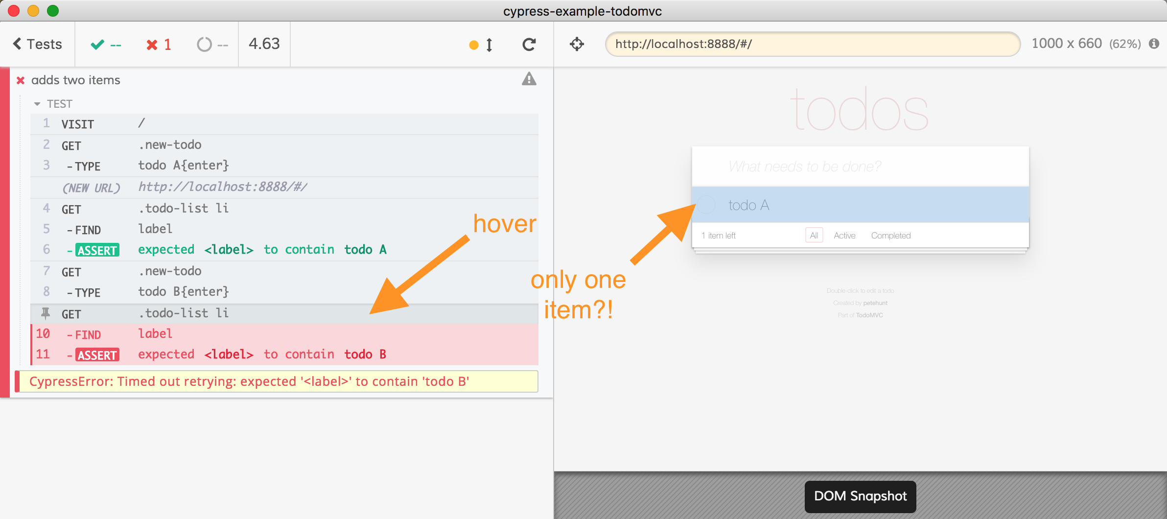Open the selector playground crosshair icon
Image resolution: width=1167 pixels, height=519 pixels.
[x=577, y=44]
